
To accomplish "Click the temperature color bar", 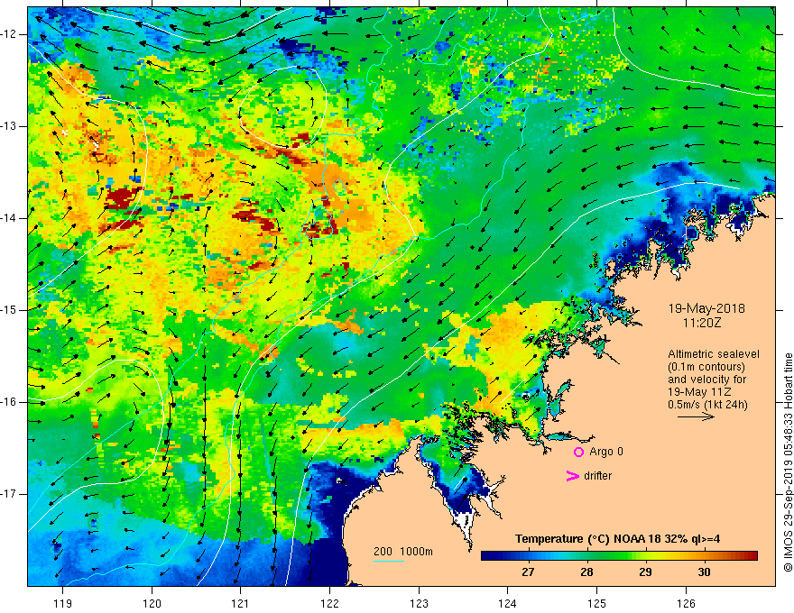I will coord(619,555).
